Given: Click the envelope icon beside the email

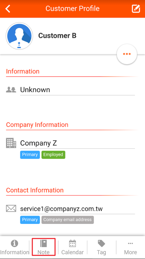Looking at the screenshot, I should pos(11,208).
